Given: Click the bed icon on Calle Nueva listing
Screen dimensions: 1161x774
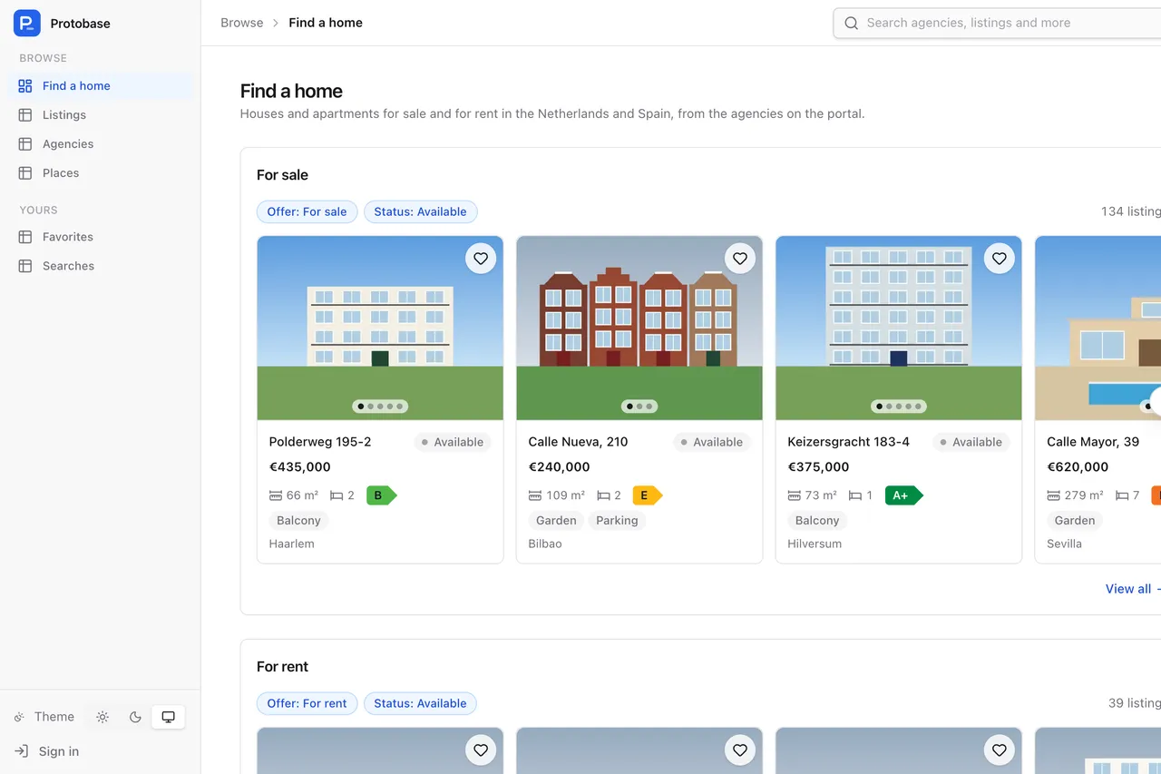Looking at the screenshot, I should [x=603, y=495].
